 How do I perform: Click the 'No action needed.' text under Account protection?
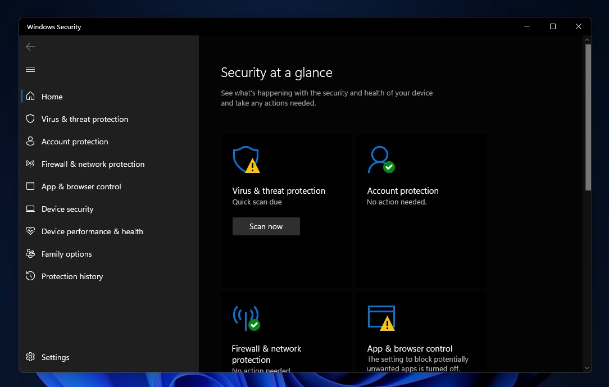coord(397,202)
